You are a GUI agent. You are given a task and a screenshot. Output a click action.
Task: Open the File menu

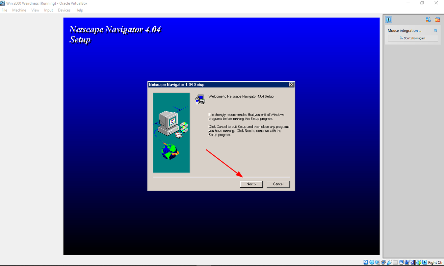[x=4, y=10]
